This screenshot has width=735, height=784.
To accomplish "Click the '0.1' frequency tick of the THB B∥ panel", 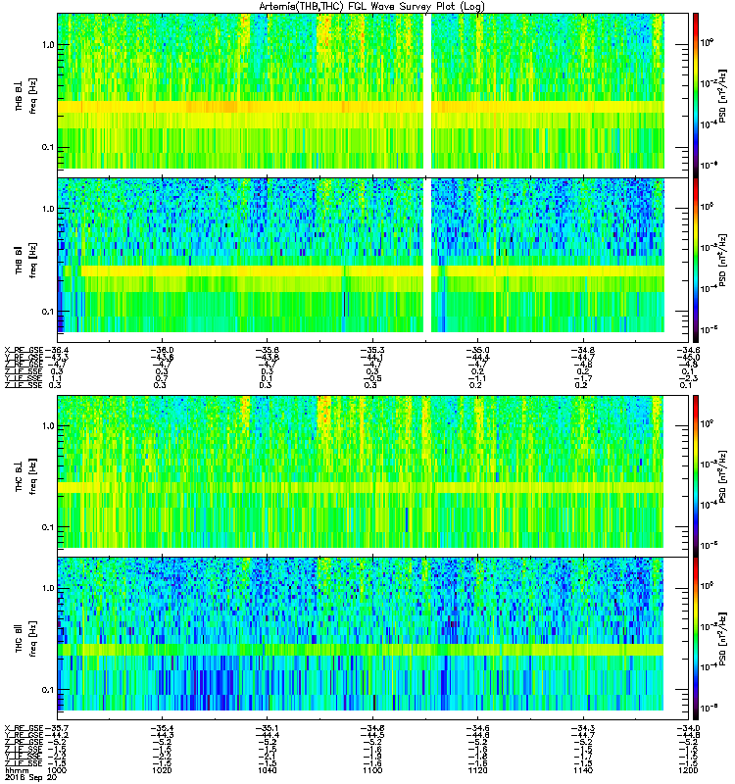I will [48, 312].
